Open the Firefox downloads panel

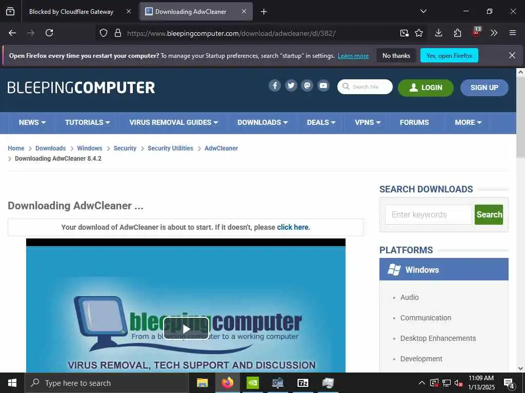(439, 33)
